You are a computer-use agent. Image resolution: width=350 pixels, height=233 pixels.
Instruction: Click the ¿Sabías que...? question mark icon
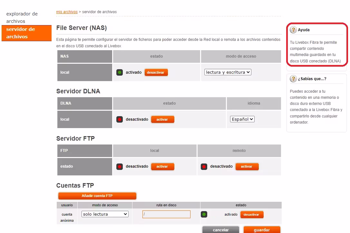pos(293,79)
